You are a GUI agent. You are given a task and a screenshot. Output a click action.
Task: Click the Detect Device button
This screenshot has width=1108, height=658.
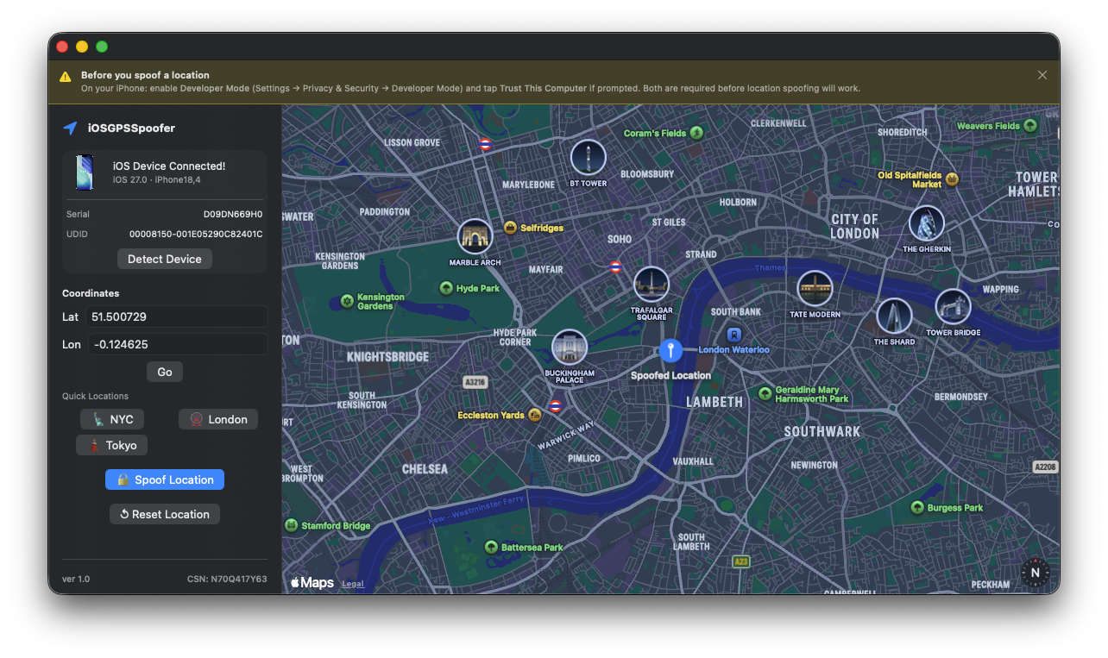pyautogui.click(x=165, y=259)
